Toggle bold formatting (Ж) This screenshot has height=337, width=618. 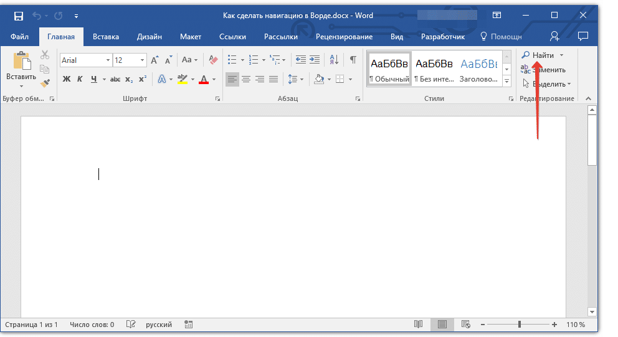pos(67,79)
